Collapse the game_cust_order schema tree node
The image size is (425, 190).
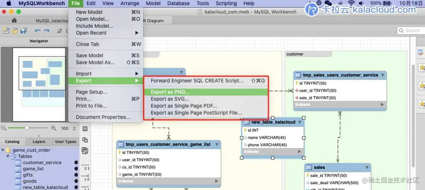point(3,150)
